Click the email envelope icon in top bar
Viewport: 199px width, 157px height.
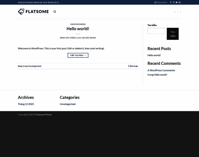coord(180,2)
